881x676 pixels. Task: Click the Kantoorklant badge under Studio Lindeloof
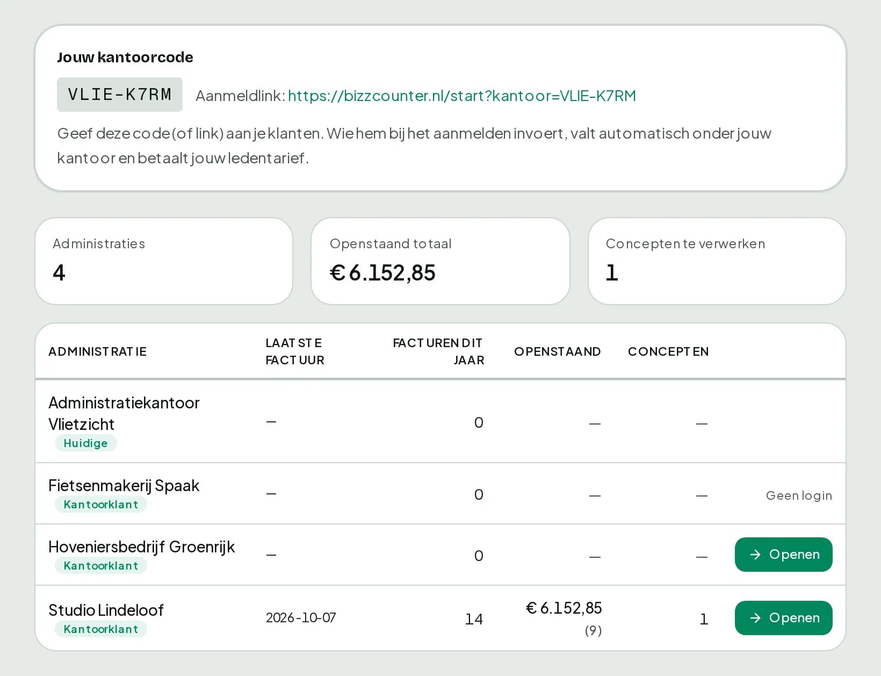[101, 629]
